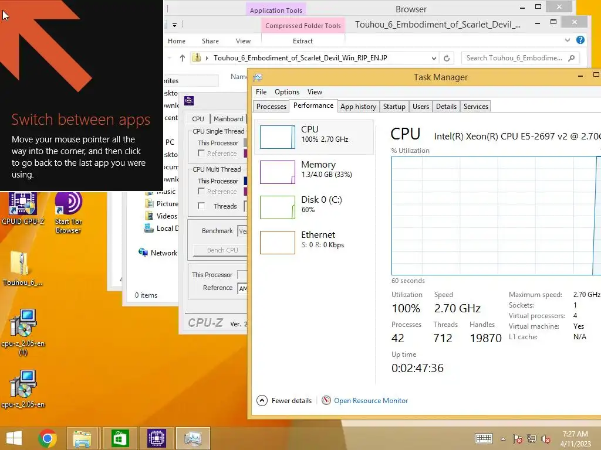Expand the address bar history dropdown
Image resolution: width=601 pixels, height=450 pixels.
pos(434,58)
